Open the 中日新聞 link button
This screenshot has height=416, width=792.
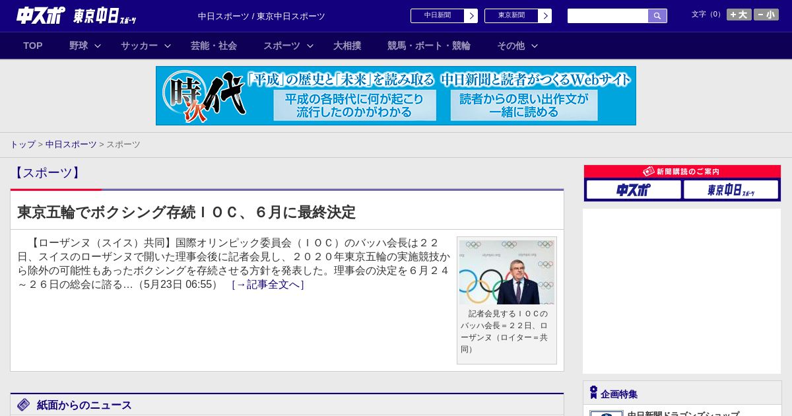(x=444, y=16)
